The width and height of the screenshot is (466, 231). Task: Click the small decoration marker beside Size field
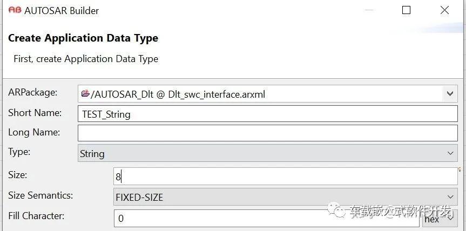[x=460, y=169]
